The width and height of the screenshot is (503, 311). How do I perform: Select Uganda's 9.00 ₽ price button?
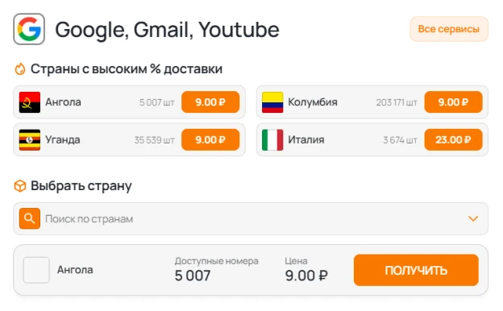(210, 140)
